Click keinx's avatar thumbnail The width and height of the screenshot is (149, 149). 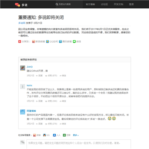coord(23,87)
